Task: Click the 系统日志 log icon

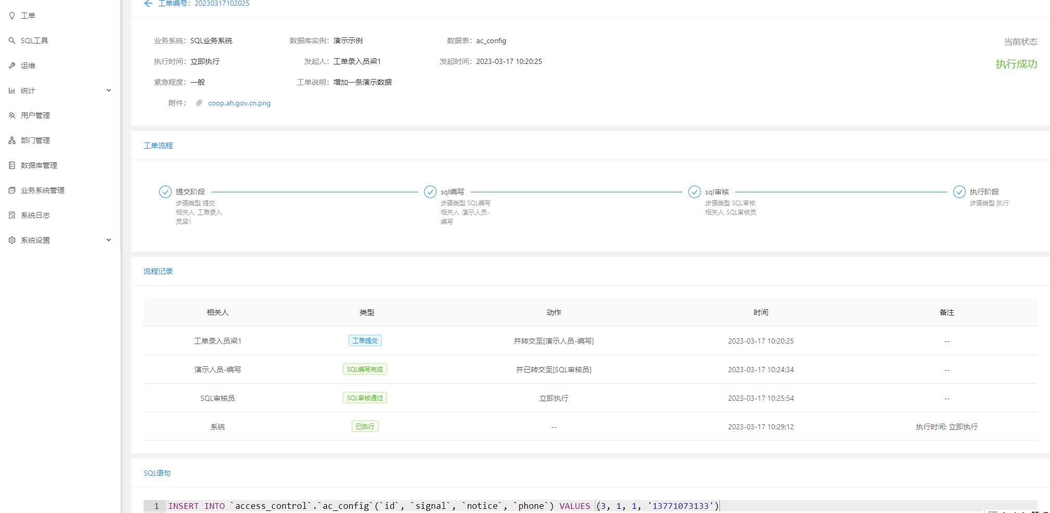Action: (12, 215)
